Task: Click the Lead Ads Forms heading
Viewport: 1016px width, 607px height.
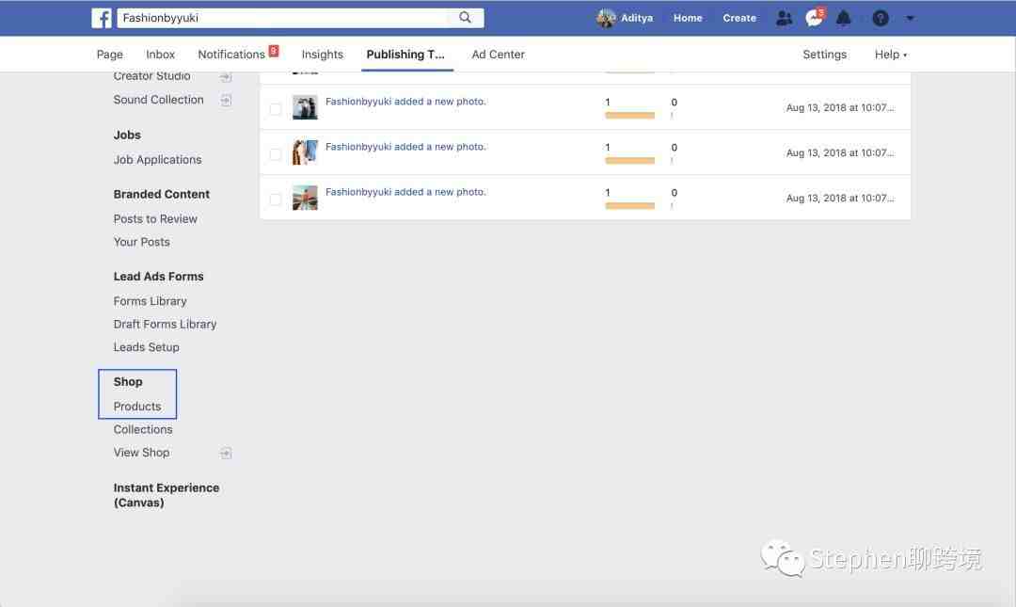Action: 158,277
